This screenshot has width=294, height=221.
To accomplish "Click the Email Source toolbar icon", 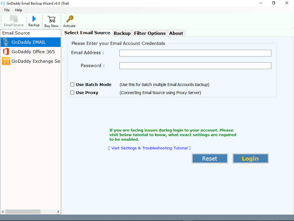I will (x=14, y=19).
